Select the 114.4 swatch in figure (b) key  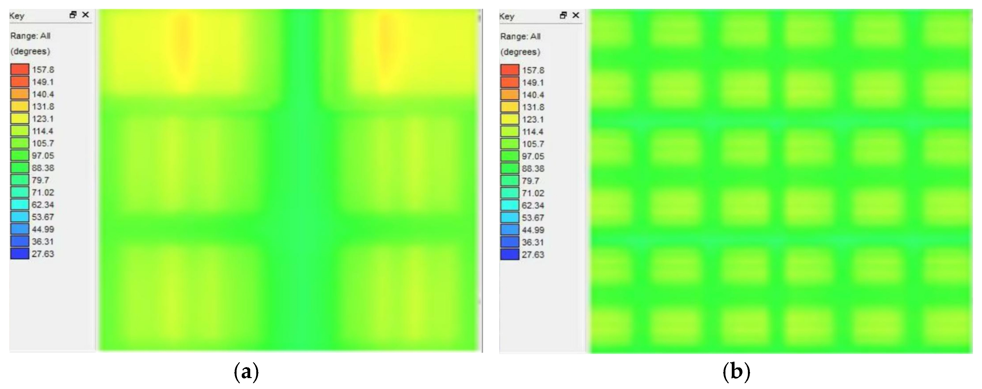[x=510, y=131]
